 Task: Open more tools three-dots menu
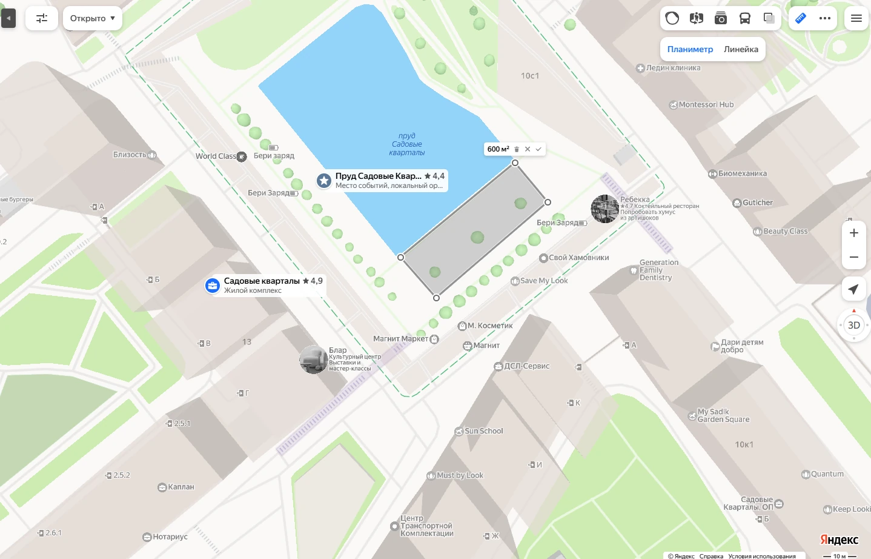tap(825, 18)
